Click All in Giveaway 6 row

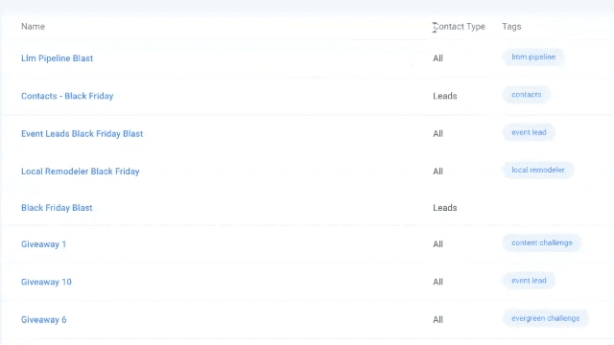437,319
